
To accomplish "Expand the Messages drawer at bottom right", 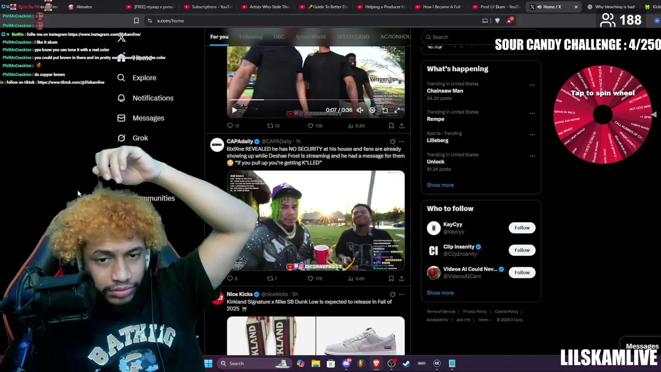I will pos(642,346).
